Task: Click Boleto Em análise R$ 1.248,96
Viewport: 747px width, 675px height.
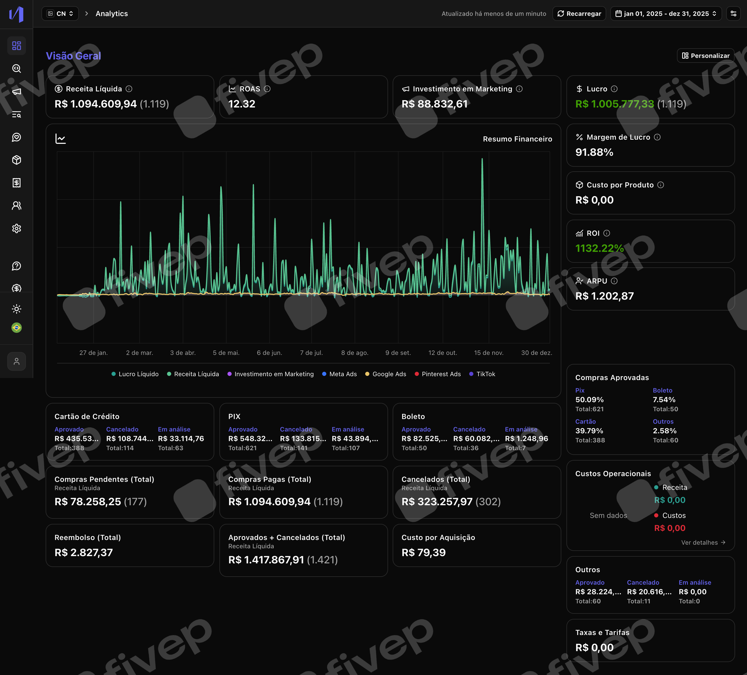Action: pyautogui.click(x=527, y=439)
